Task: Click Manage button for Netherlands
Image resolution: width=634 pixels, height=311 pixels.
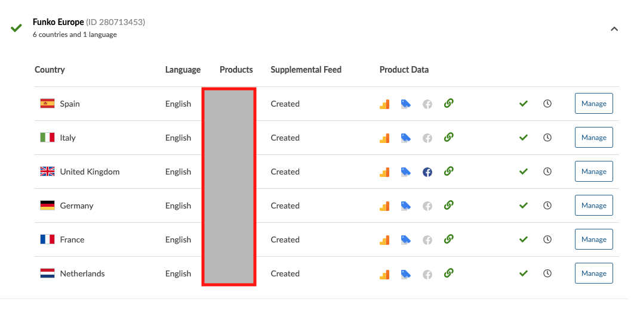Action: click(593, 273)
